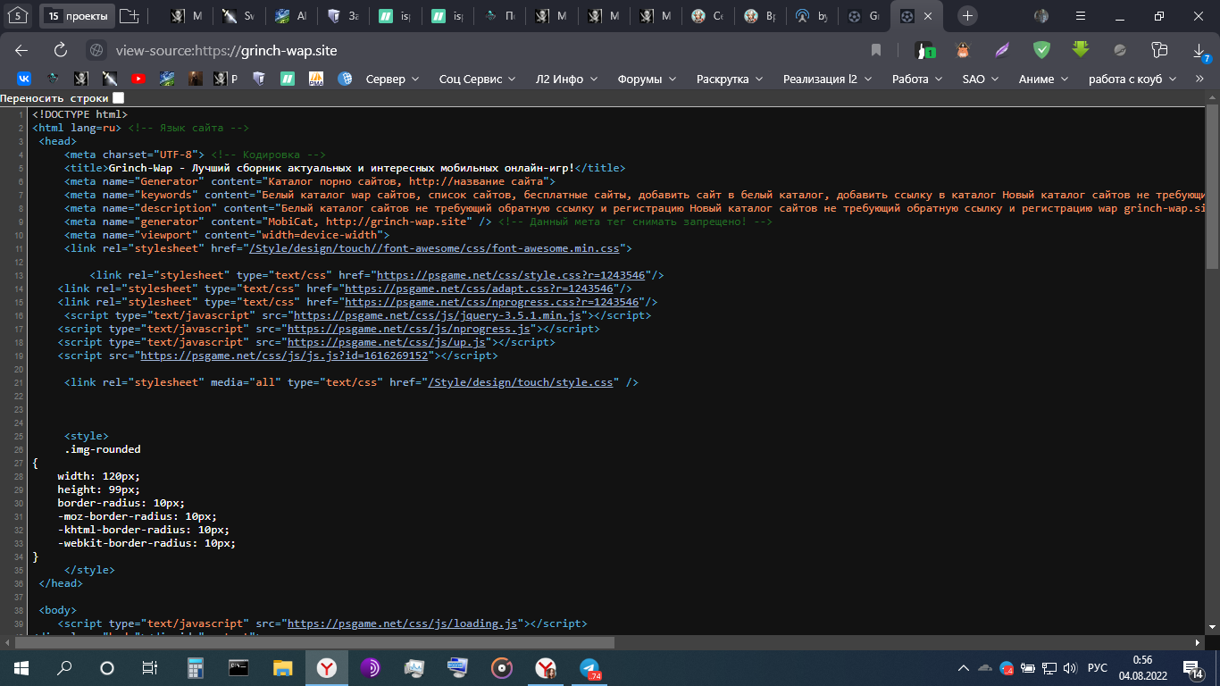The image size is (1220, 686).
Task: Open the YouTube bookmark icon
Action: [138, 79]
